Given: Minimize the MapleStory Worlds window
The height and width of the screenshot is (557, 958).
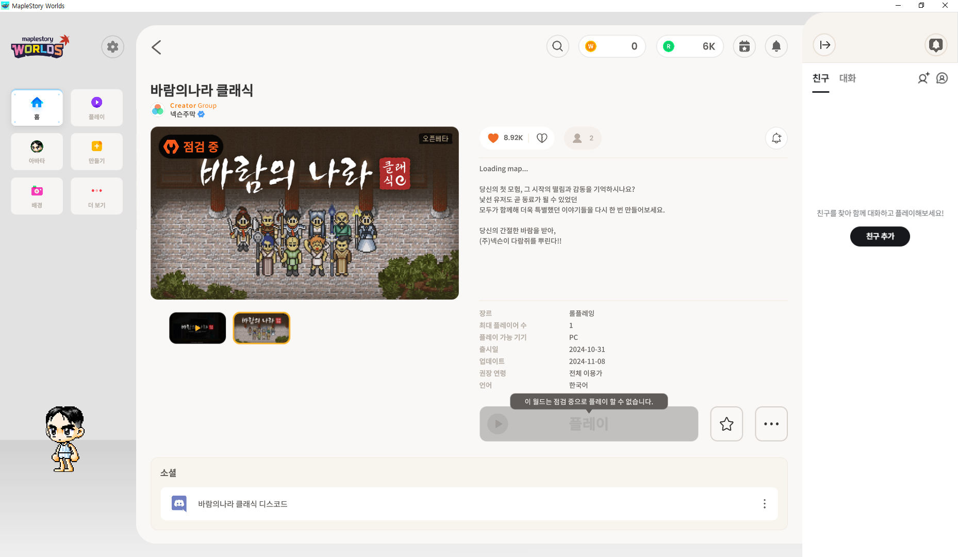Looking at the screenshot, I should point(898,6).
